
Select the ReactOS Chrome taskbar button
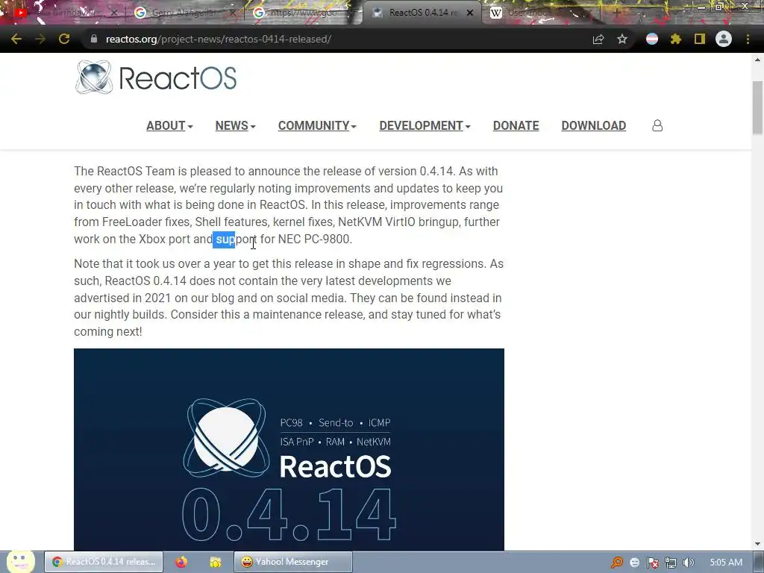(103, 562)
